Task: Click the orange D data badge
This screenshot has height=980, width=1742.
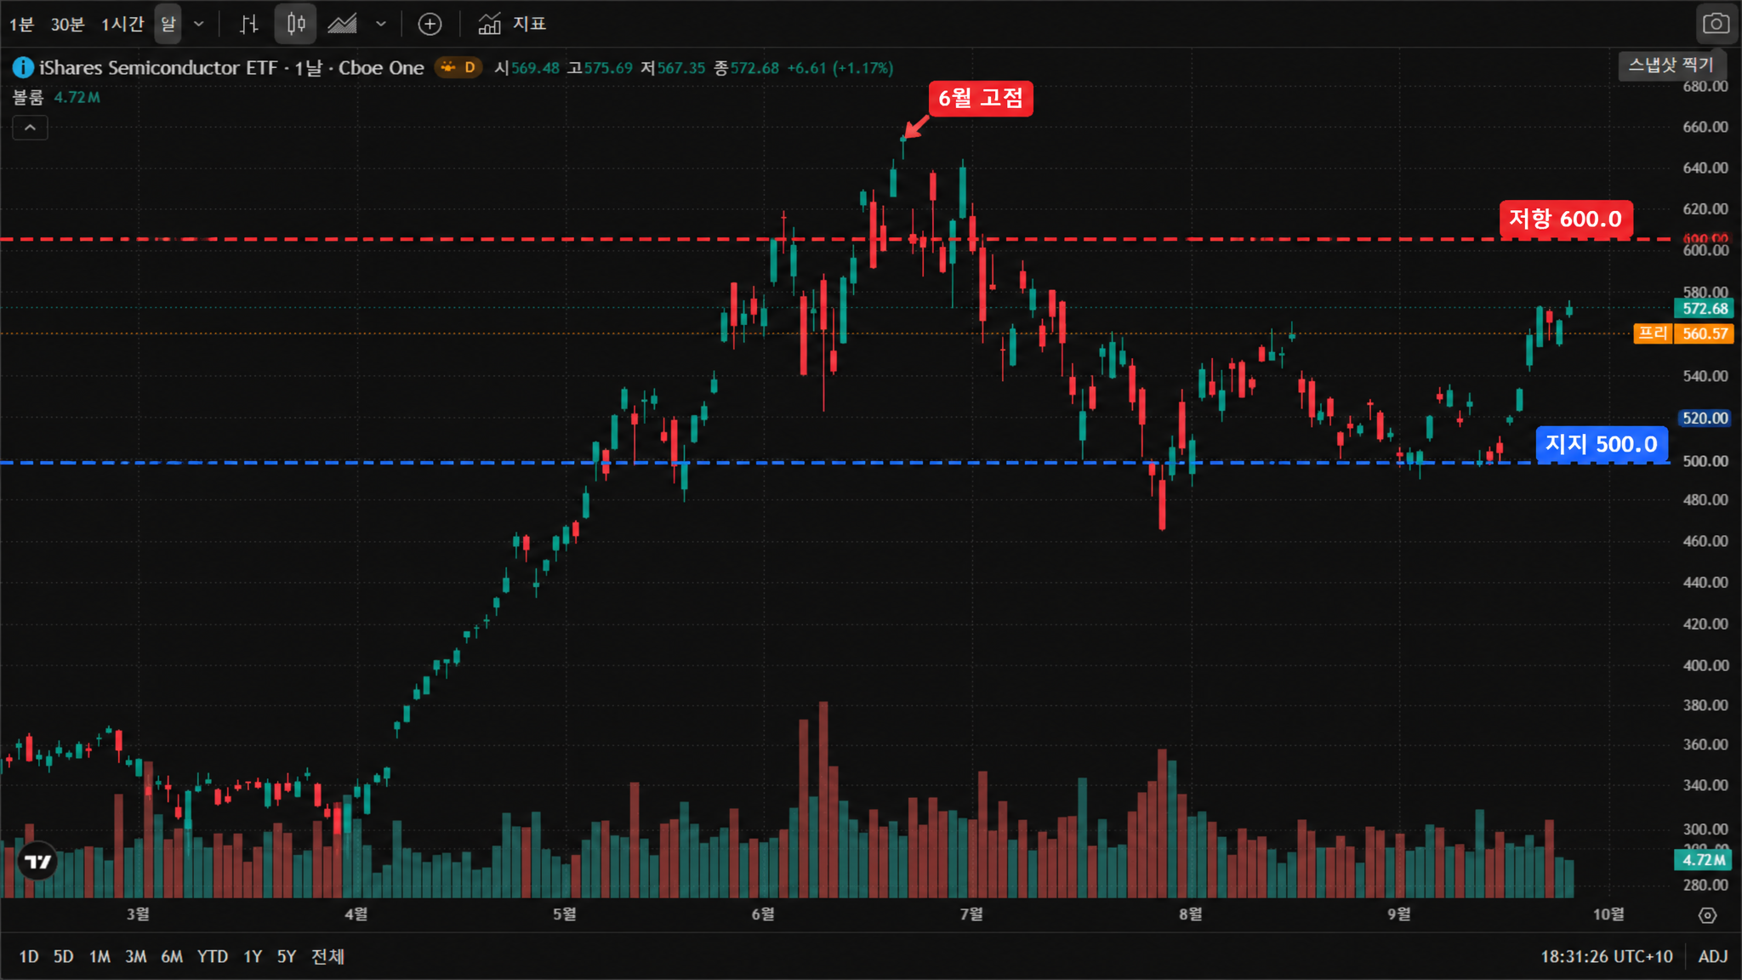Action: 458,67
